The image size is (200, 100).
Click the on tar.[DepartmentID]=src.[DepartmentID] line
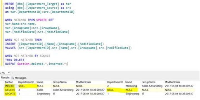[x=40, y=12]
